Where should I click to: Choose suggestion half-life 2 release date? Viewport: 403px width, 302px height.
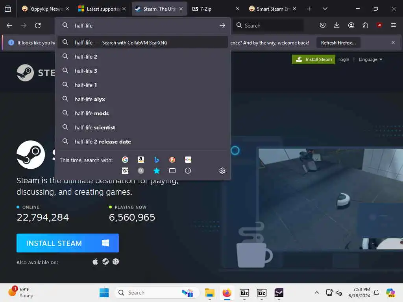pyautogui.click(x=142, y=142)
